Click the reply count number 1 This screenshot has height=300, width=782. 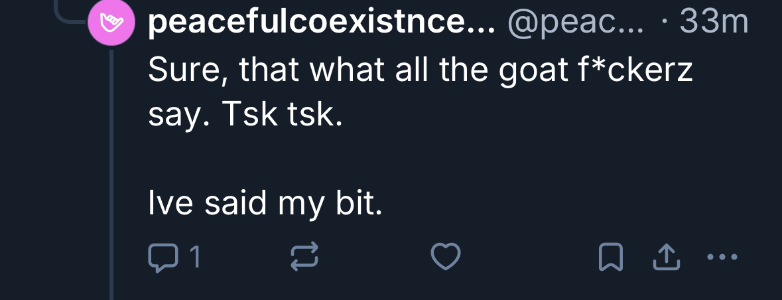195,257
